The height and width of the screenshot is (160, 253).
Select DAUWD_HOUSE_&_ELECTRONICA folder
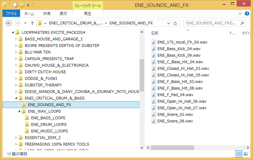(57, 65)
